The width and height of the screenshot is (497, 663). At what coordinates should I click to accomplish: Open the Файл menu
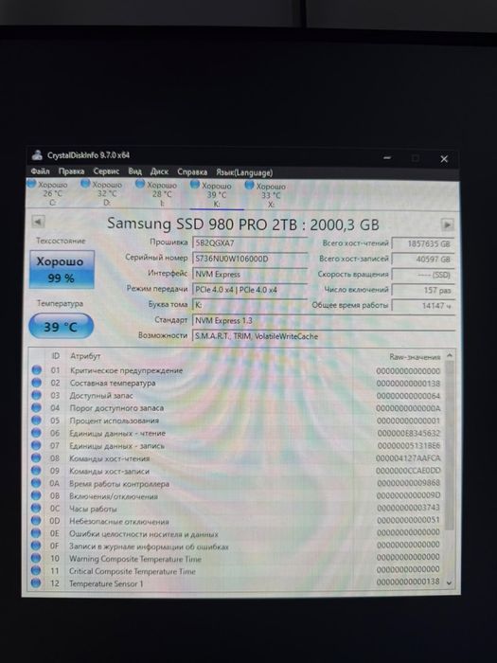tap(40, 171)
